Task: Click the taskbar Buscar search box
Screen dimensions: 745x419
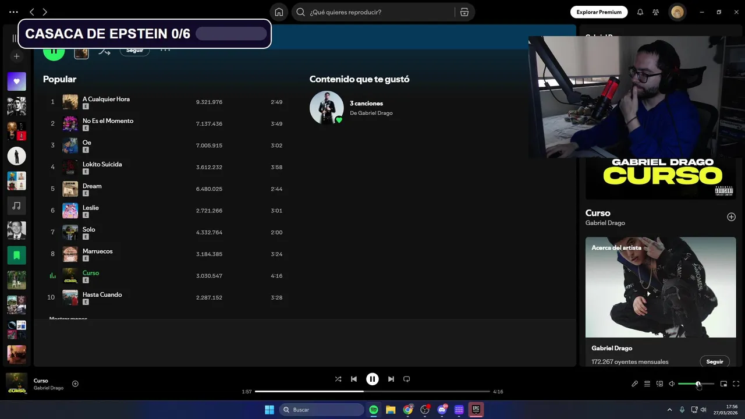Action: pos(322,410)
